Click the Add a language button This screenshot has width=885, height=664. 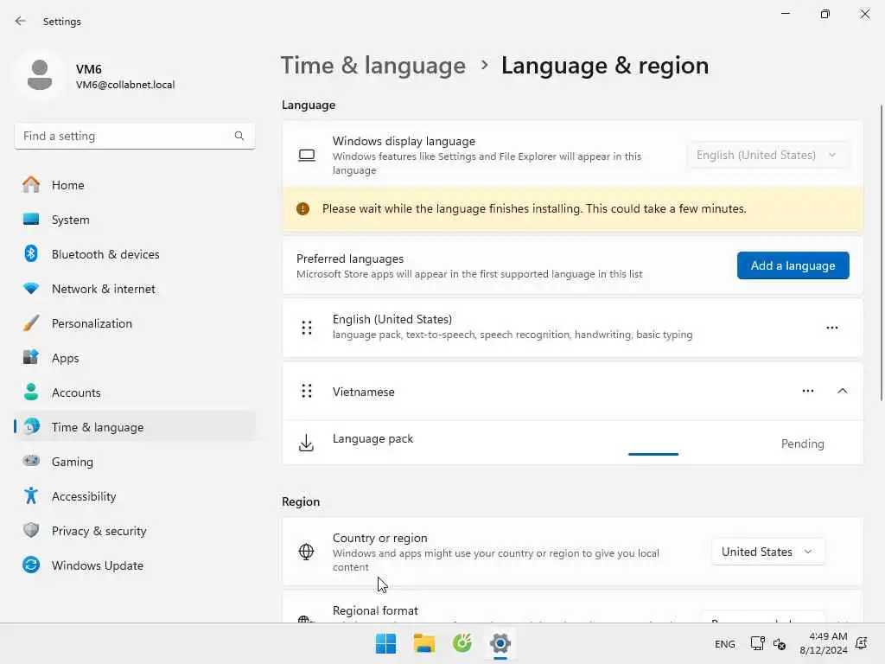(x=793, y=265)
